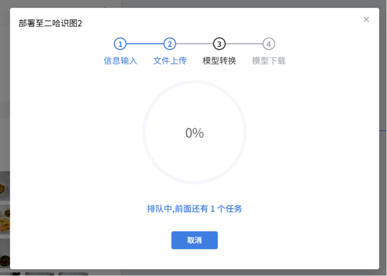Open the 模型转换 step label
The image size is (387, 276).
click(219, 61)
